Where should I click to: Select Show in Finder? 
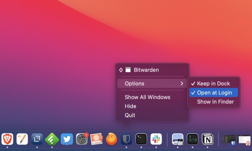[x=215, y=102]
